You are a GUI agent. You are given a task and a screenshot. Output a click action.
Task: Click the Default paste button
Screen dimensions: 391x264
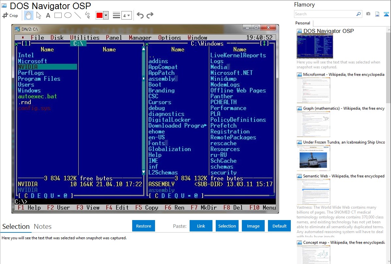coord(279,226)
